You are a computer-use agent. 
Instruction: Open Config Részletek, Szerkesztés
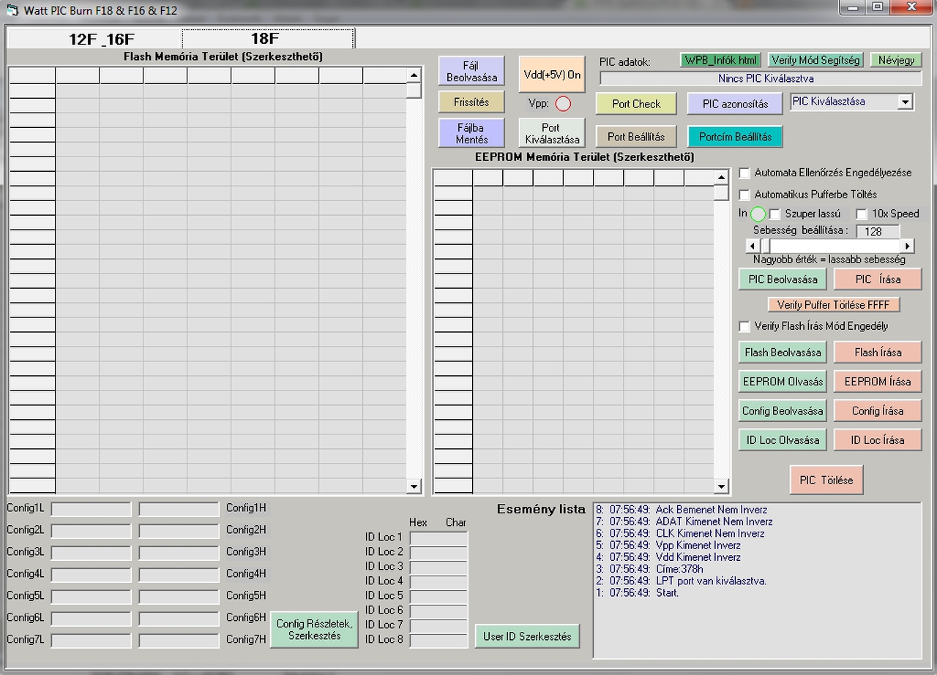click(x=314, y=630)
